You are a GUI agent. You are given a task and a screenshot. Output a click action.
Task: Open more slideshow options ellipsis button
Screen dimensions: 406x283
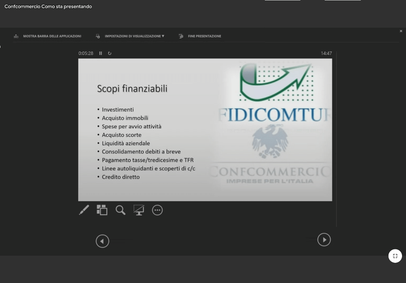157,210
